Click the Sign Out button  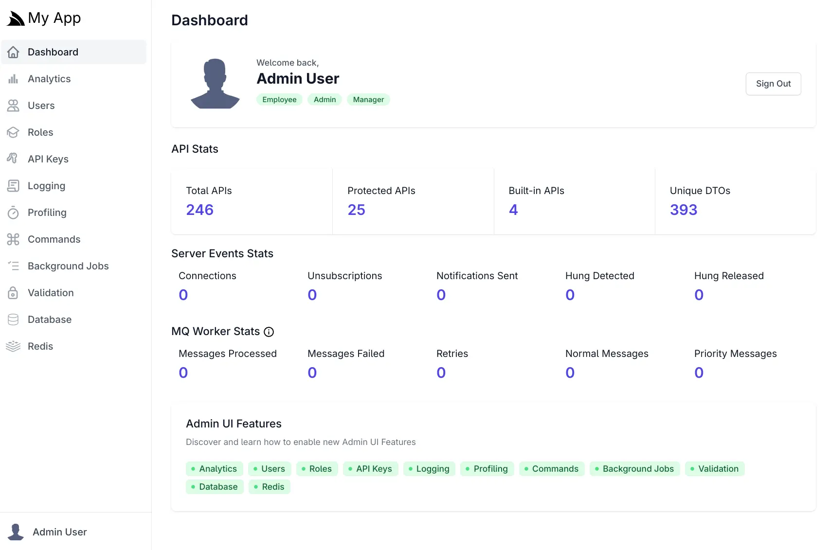[773, 84]
